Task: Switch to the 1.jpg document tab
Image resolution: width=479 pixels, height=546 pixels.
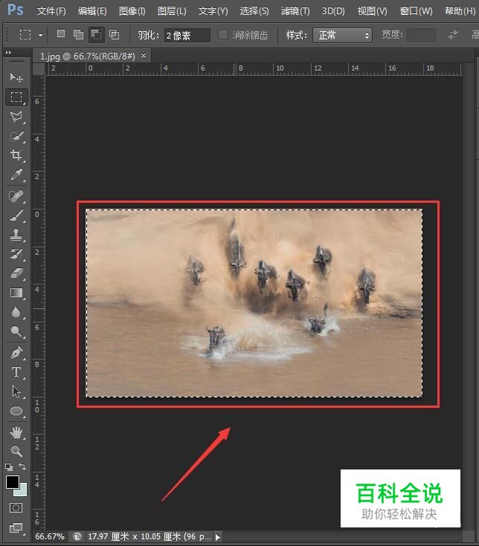Action: (87, 56)
